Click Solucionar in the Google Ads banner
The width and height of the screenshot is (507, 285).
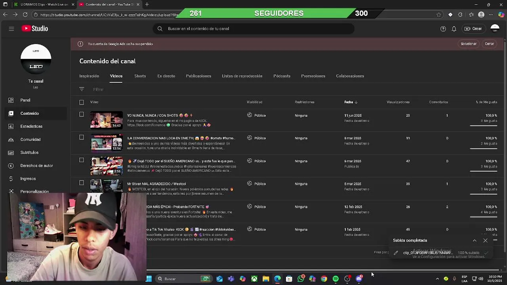[x=469, y=44]
